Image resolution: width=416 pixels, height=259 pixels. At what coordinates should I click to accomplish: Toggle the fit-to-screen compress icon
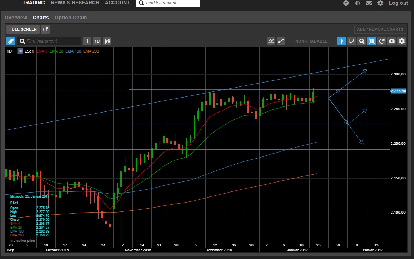point(372,41)
